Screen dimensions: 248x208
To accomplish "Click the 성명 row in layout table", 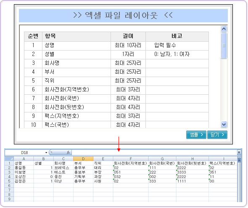I will tap(116, 46).
